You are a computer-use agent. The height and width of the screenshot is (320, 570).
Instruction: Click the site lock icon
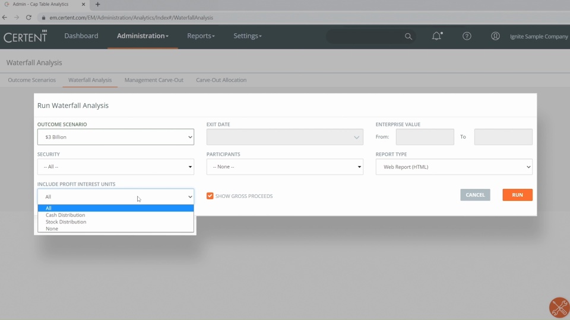click(43, 17)
